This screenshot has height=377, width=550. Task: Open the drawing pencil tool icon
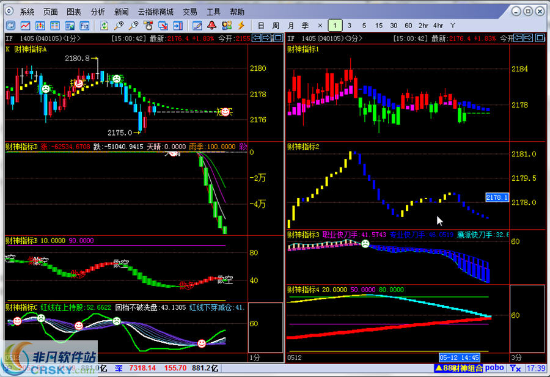[197, 25]
